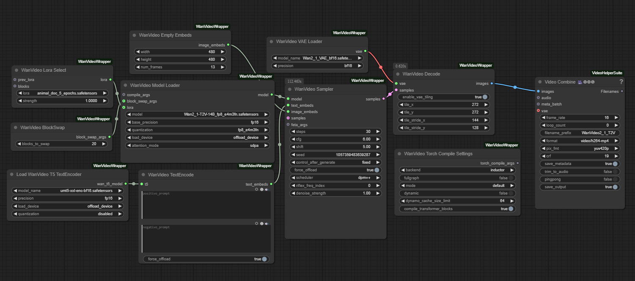Collapse WanVideo Sampler node via title dot

pos(290,89)
